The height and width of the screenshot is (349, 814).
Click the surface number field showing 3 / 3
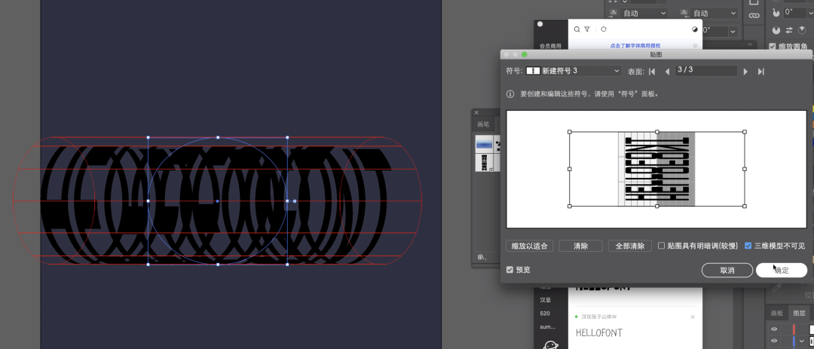pyautogui.click(x=705, y=71)
